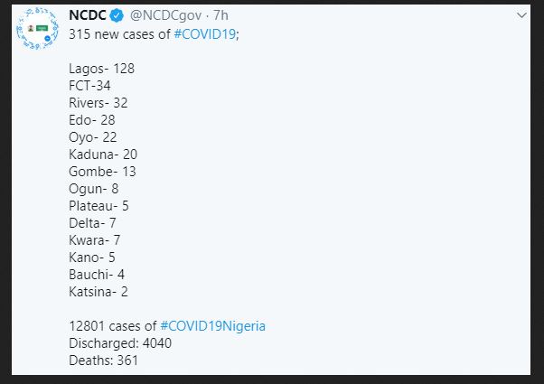Select the FCT-34 line
Screen dimensions: 544x384
pos(96,85)
